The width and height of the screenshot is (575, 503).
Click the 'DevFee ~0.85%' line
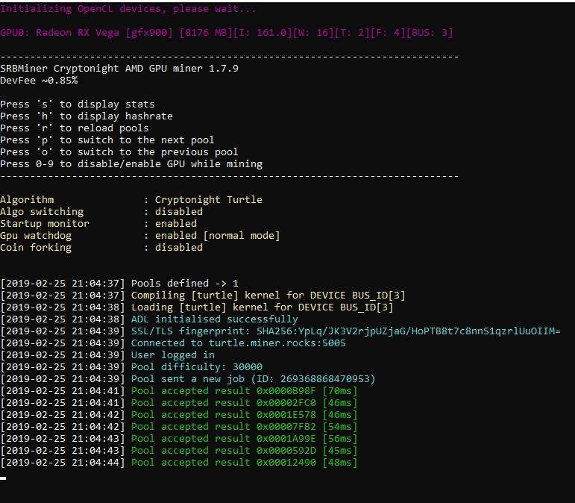pos(39,81)
